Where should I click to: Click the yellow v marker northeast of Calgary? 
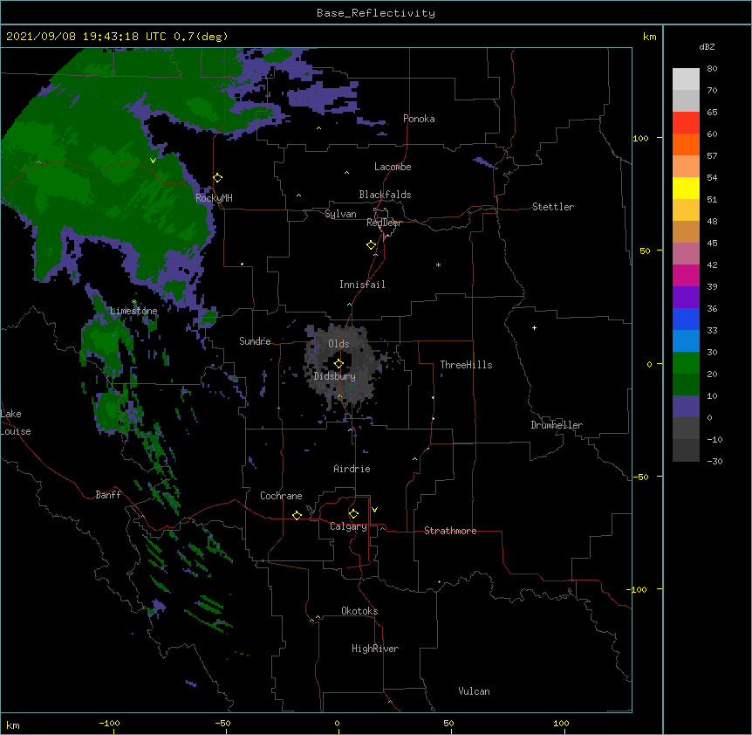click(x=374, y=510)
